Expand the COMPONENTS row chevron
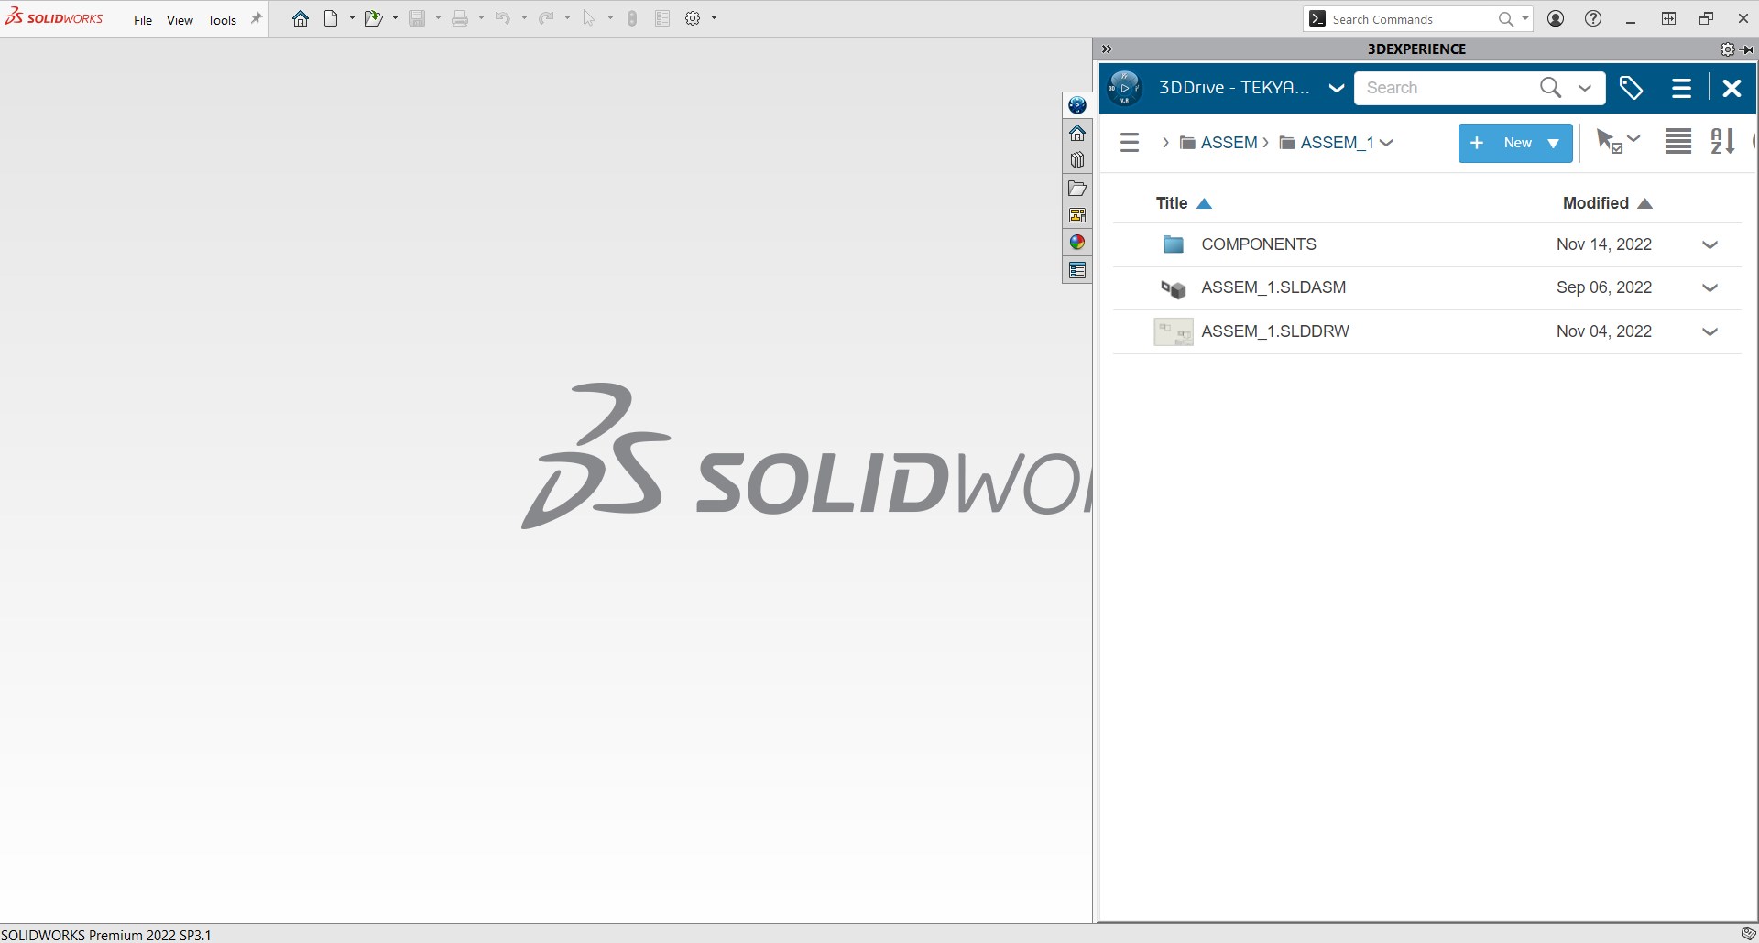Image resolution: width=1759 pixels, height=943 pixels. tap(1710, 245)
